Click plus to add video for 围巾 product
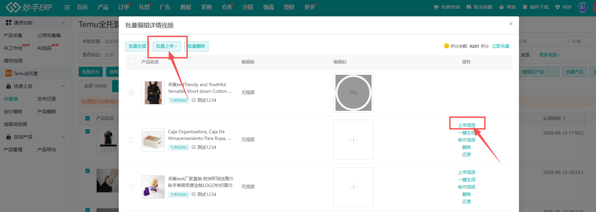 [354, 187]
